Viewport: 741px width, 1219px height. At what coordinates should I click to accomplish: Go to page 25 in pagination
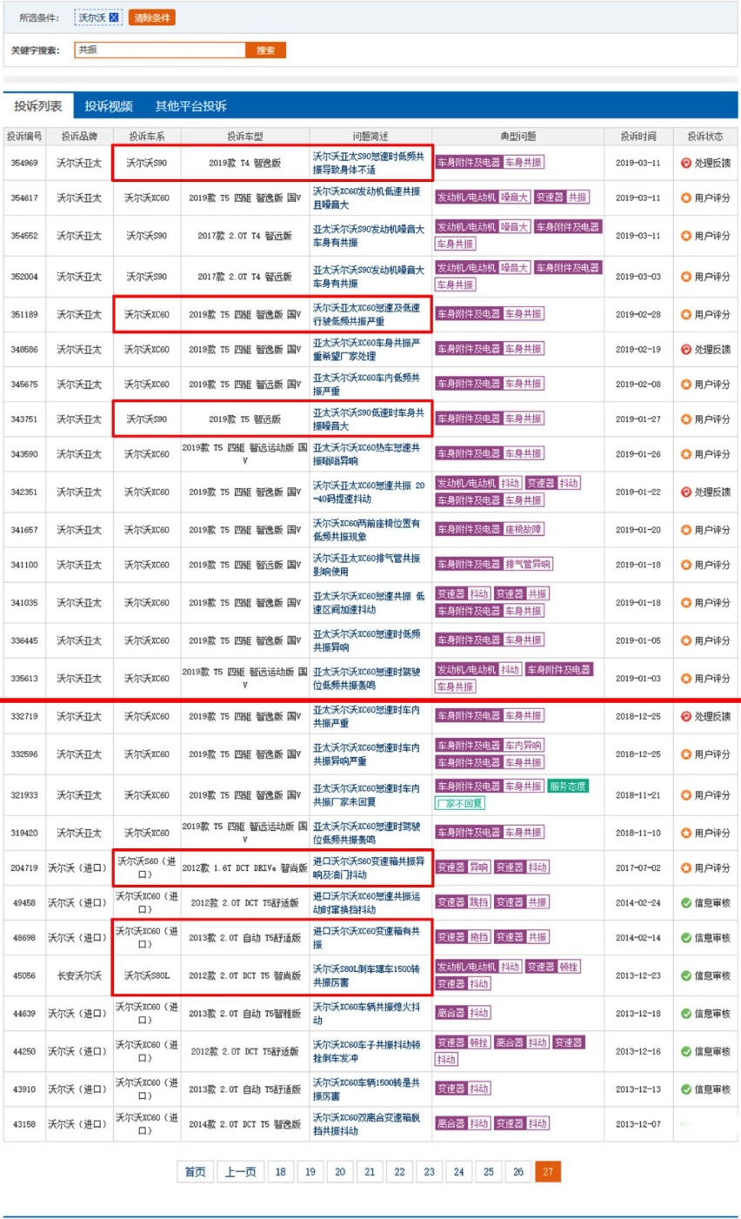[489, 1171]
